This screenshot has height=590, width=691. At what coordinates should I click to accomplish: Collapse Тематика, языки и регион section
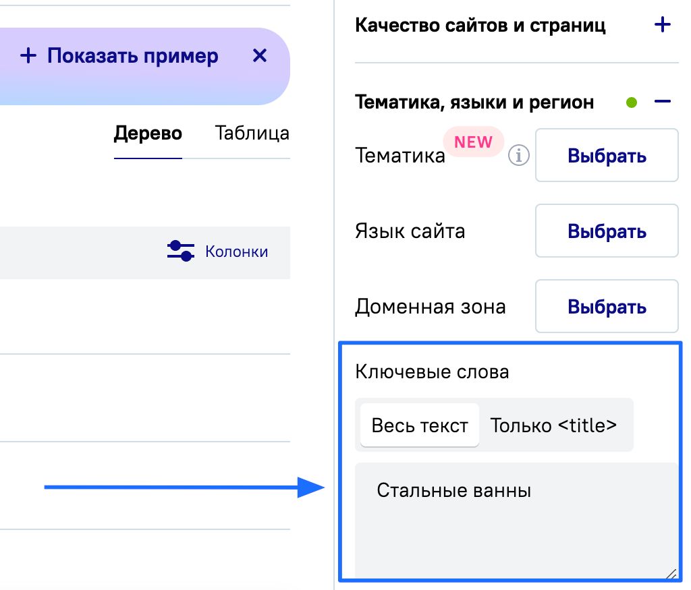click(662, 102)
